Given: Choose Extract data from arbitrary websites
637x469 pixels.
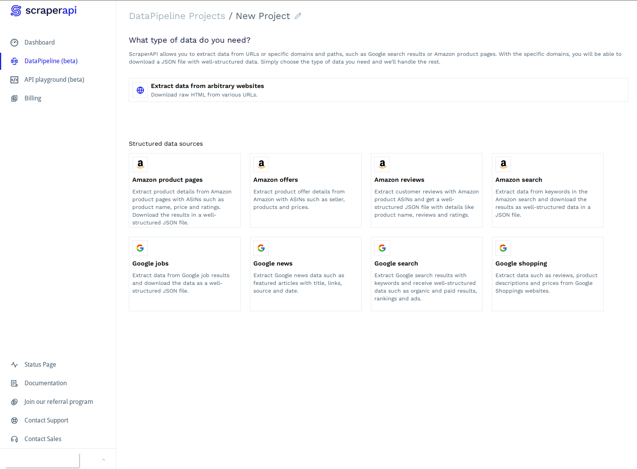Looking at the screenshot, I should point(378,90).
